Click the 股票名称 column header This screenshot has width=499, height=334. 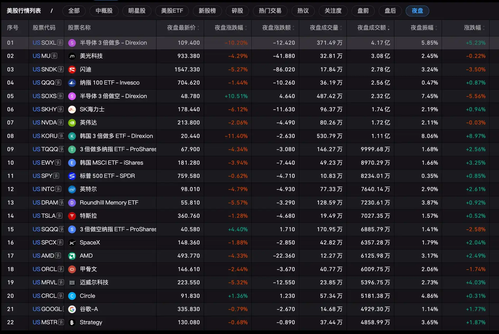coord(79,28)
